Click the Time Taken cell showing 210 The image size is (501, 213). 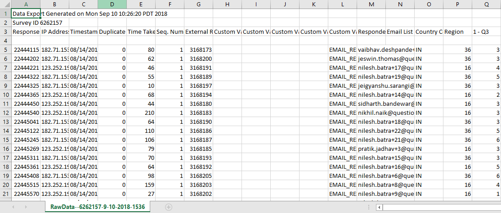click(141, 113)
